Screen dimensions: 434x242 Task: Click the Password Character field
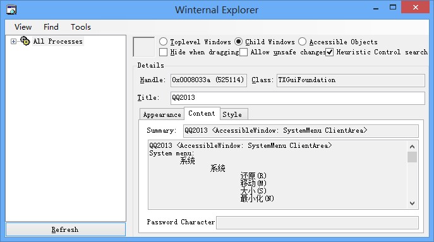tap(317, 222)
